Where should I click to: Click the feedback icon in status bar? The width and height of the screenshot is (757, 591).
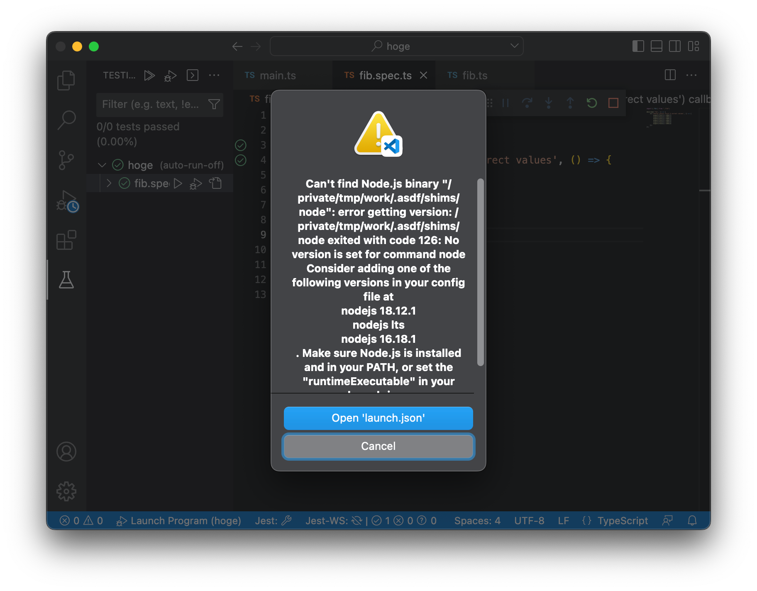pyautogui.click(x=667, y=520)
